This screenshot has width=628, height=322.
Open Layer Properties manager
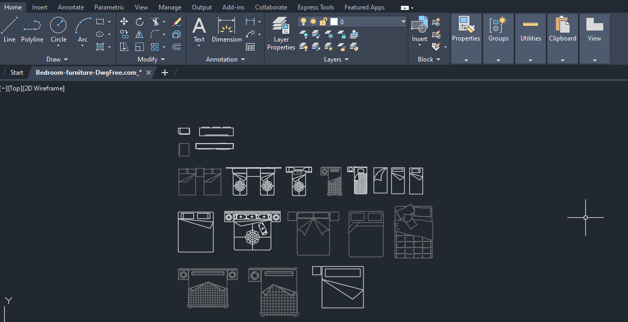click(x=281, y=33)
